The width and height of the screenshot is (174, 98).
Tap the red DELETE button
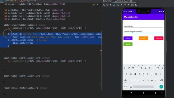pos(159,38)
